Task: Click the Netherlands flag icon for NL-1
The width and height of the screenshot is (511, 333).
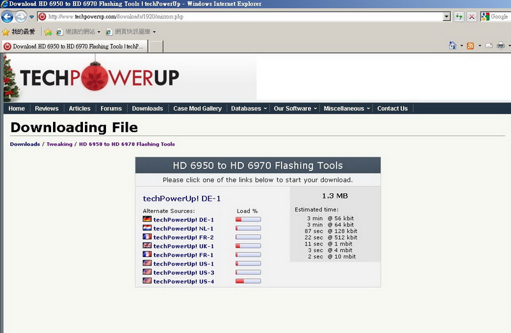Action: pos(147,228)
